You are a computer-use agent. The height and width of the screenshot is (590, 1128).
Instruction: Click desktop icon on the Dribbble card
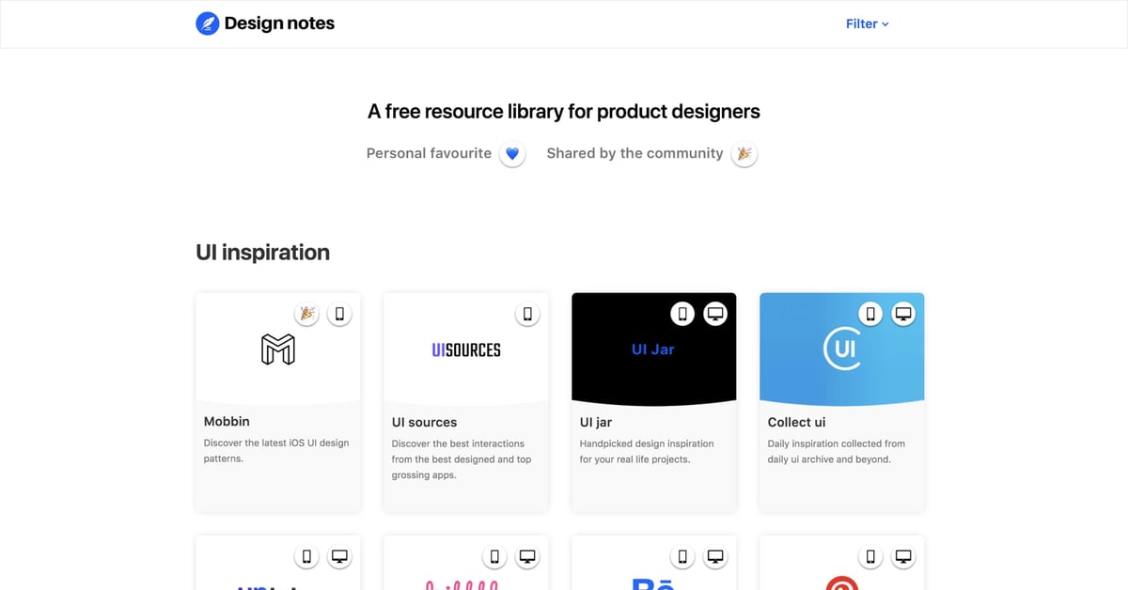click(527, 557)
